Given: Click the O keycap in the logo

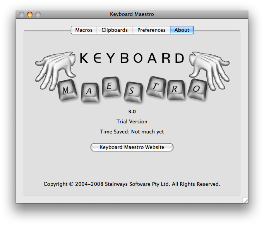Looking at the screenshot, I should click(x=197, y=90).
